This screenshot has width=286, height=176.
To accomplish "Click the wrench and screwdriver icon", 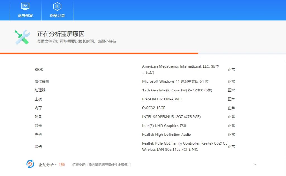I will point(22,37).
